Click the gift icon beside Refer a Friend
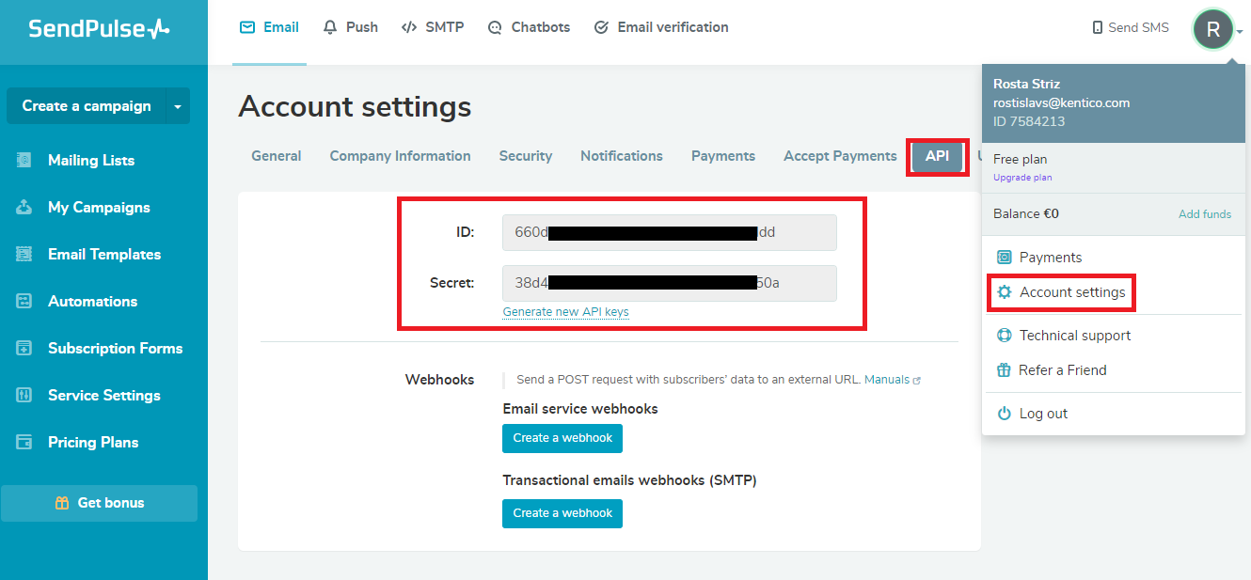 pyautogui.click(x=1004, y=370)
